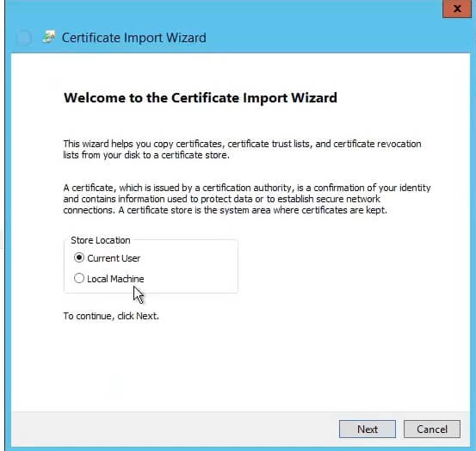The height and width of the screenshot is (451, 476).
Task: Click the "Certificate Import Wizard" title bar text
Action: click(x=134, y=38)
